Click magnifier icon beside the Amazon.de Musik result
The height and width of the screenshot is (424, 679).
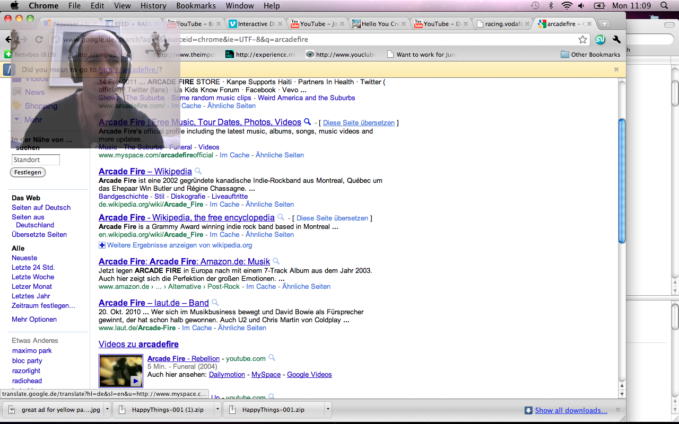pos(276,261)
